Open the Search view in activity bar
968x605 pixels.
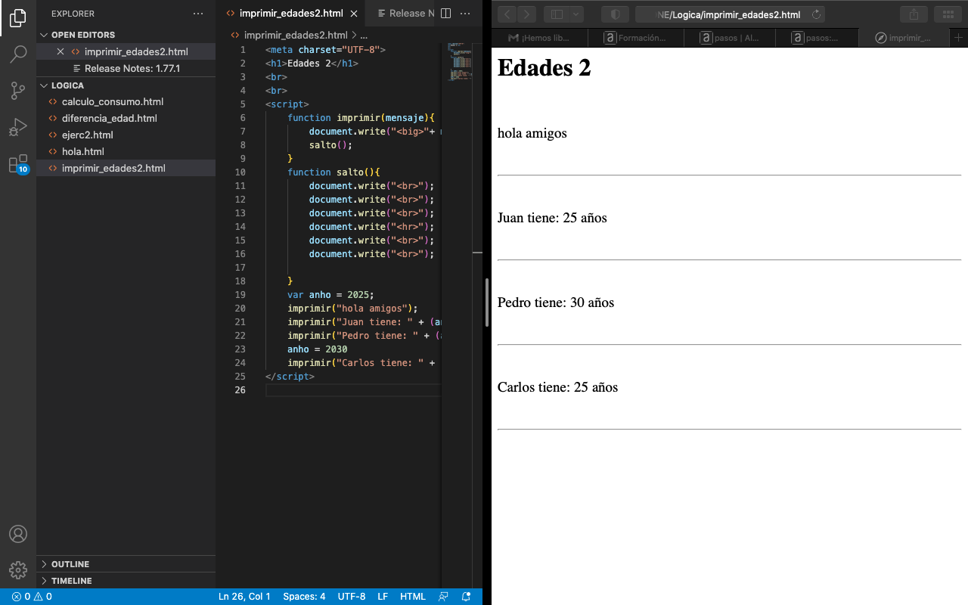[18, 54]
